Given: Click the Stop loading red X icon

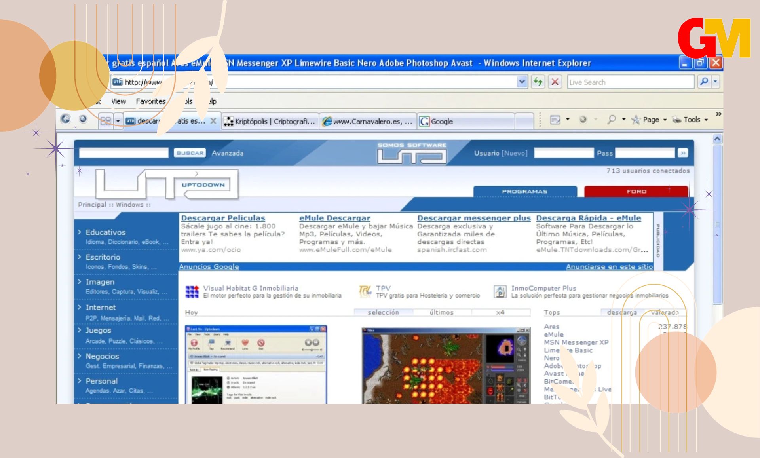Looking at the screenshot, I should coord(555,82).
